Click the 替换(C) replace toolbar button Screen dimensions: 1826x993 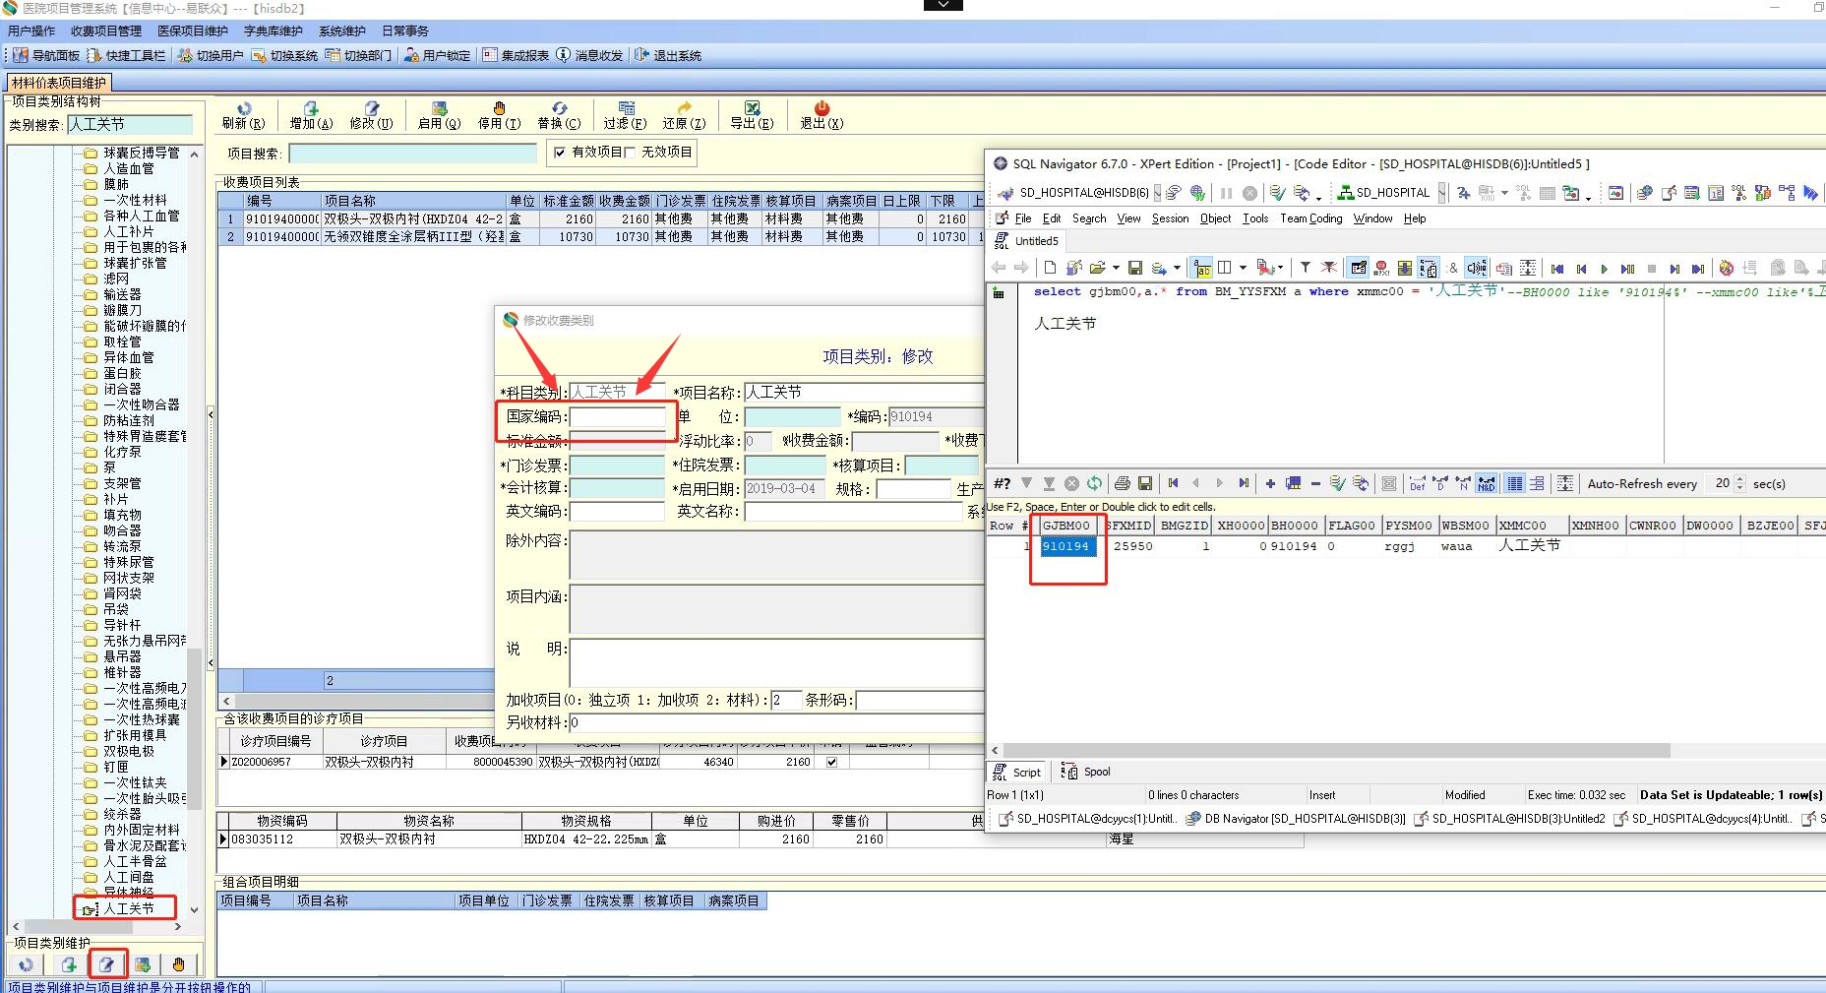(559, 115)
